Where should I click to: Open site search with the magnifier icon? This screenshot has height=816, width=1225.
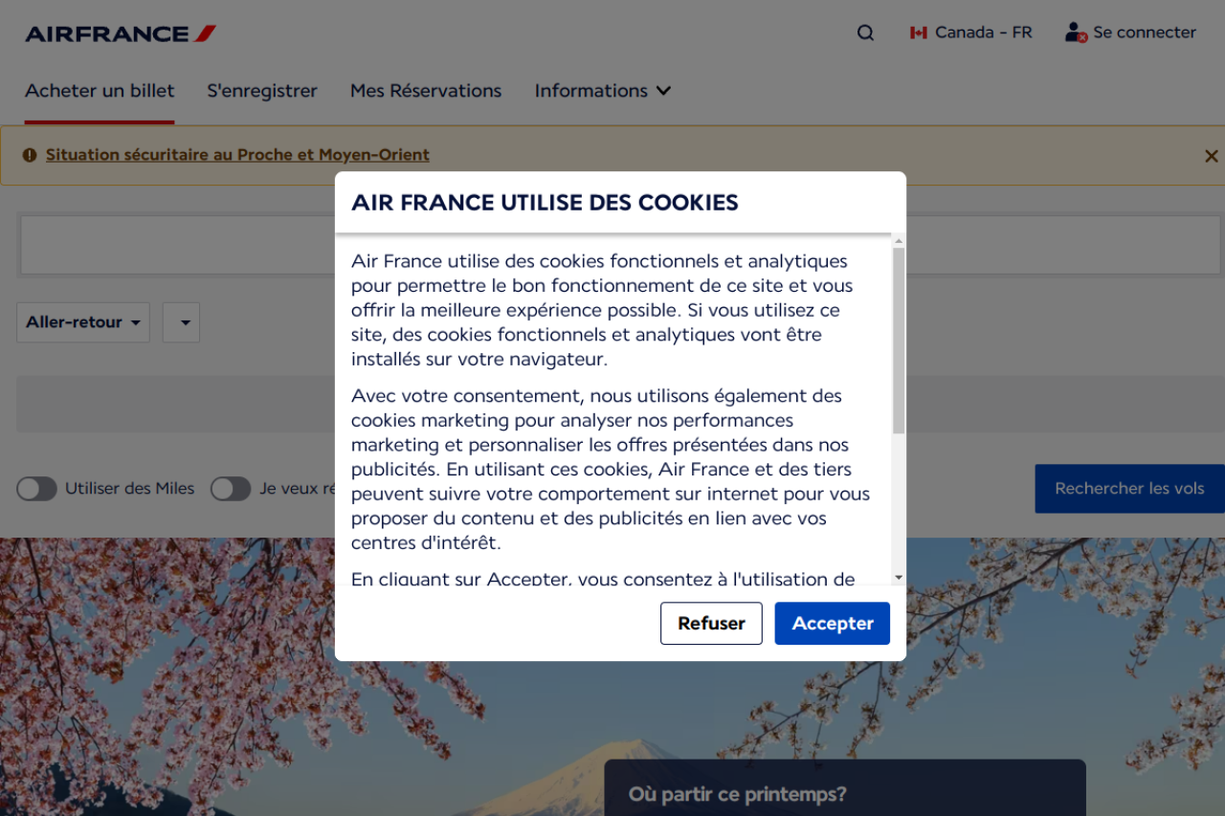click(865, 33)
